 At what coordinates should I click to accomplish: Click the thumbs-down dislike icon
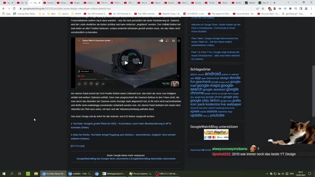[85, 84]
